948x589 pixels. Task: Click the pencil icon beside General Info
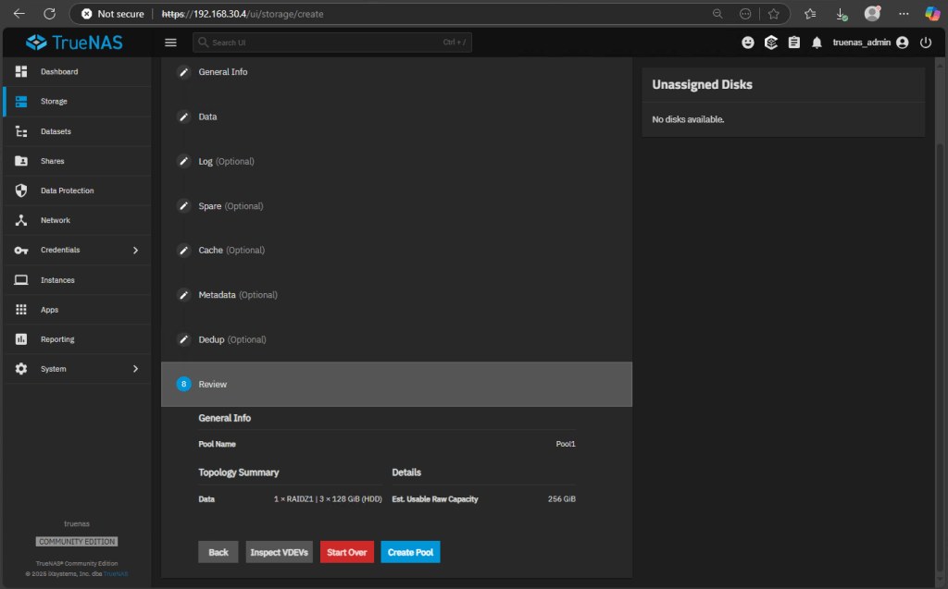coord(183,72)
